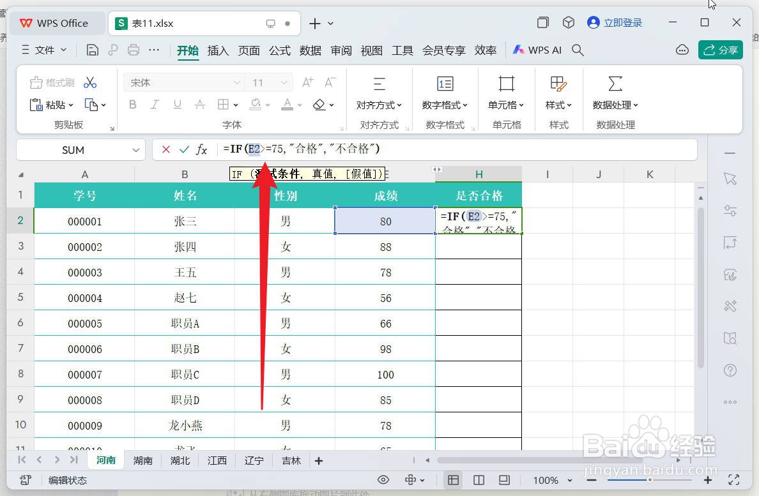
Task: Switch to the 公式 ribbon tab
Action: pyautogui.click(x=279, y=50)
